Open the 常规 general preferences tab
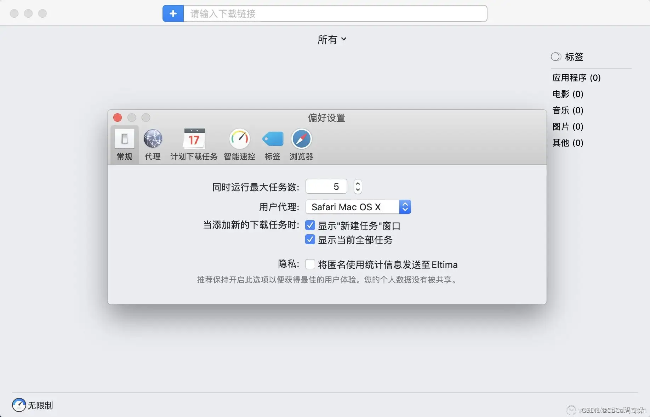Screen dimensions: 650x417 coord(125,144)
